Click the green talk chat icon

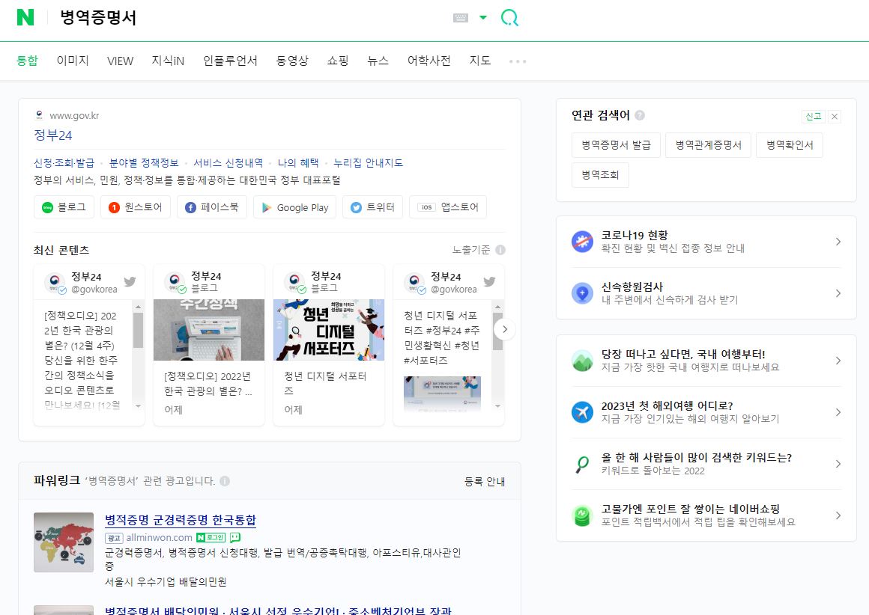[x=235, y=537]
